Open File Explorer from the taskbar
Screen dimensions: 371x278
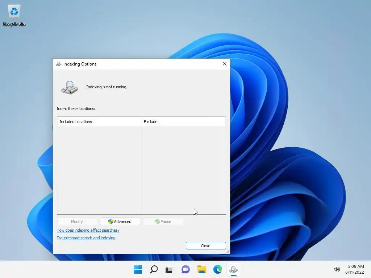click(x=201, y=269)
